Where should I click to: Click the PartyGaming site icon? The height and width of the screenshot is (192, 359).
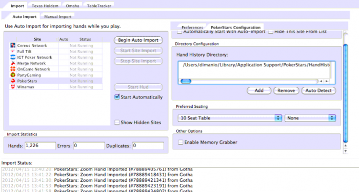[13, 75]
